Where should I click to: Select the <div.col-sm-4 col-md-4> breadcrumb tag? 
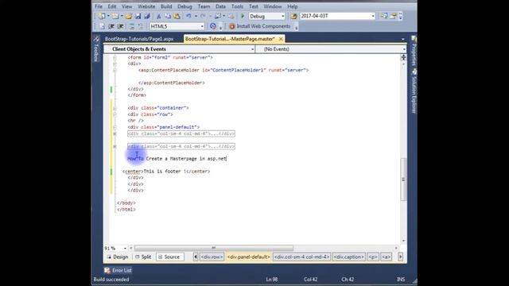click(302, 257)
